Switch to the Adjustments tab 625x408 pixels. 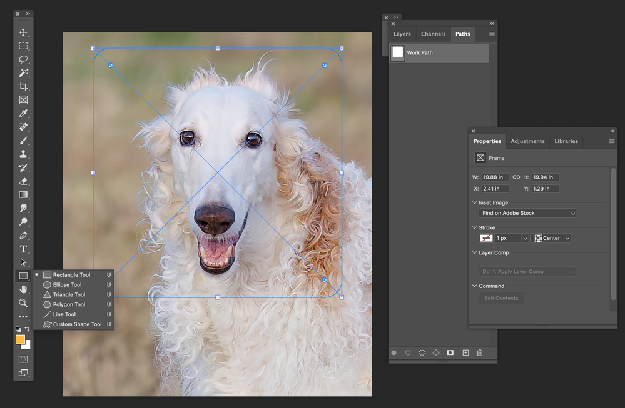[527, 141]
